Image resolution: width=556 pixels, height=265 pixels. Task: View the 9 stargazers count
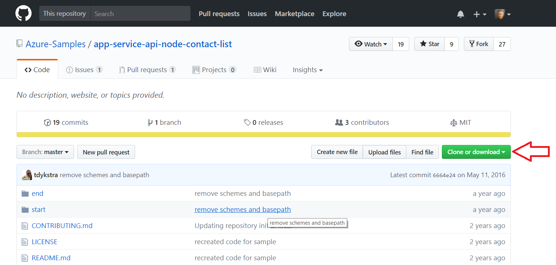[451, 44]
